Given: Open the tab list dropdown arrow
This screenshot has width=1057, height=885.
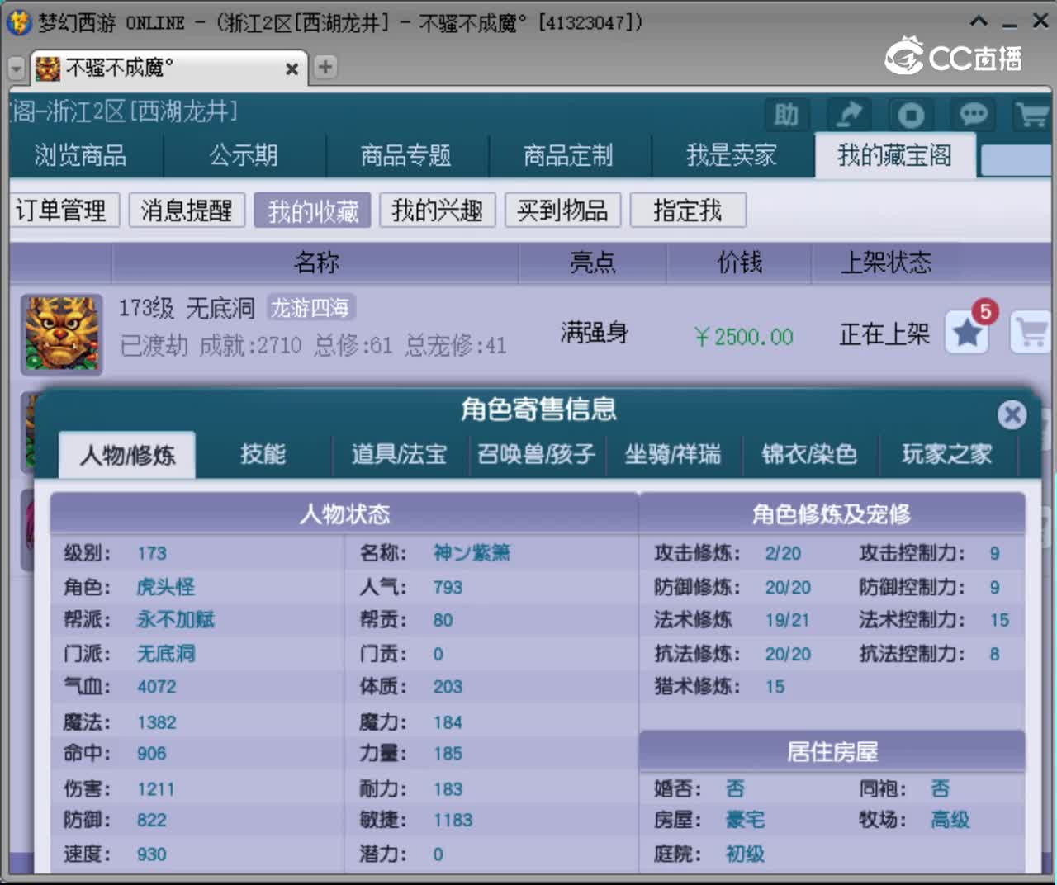Looking at the screenshot, I should tap(17, 68).
